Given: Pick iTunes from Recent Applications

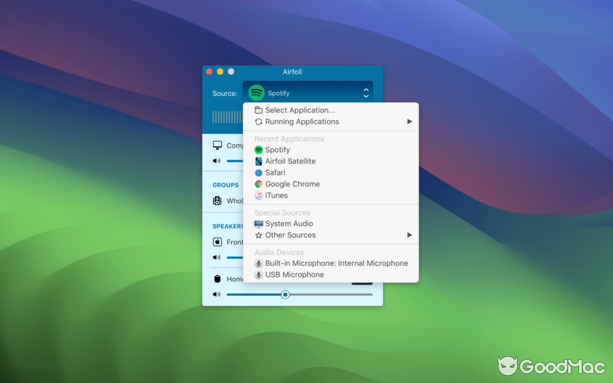Looking at the screenshot, I should (x=275, y=195).
